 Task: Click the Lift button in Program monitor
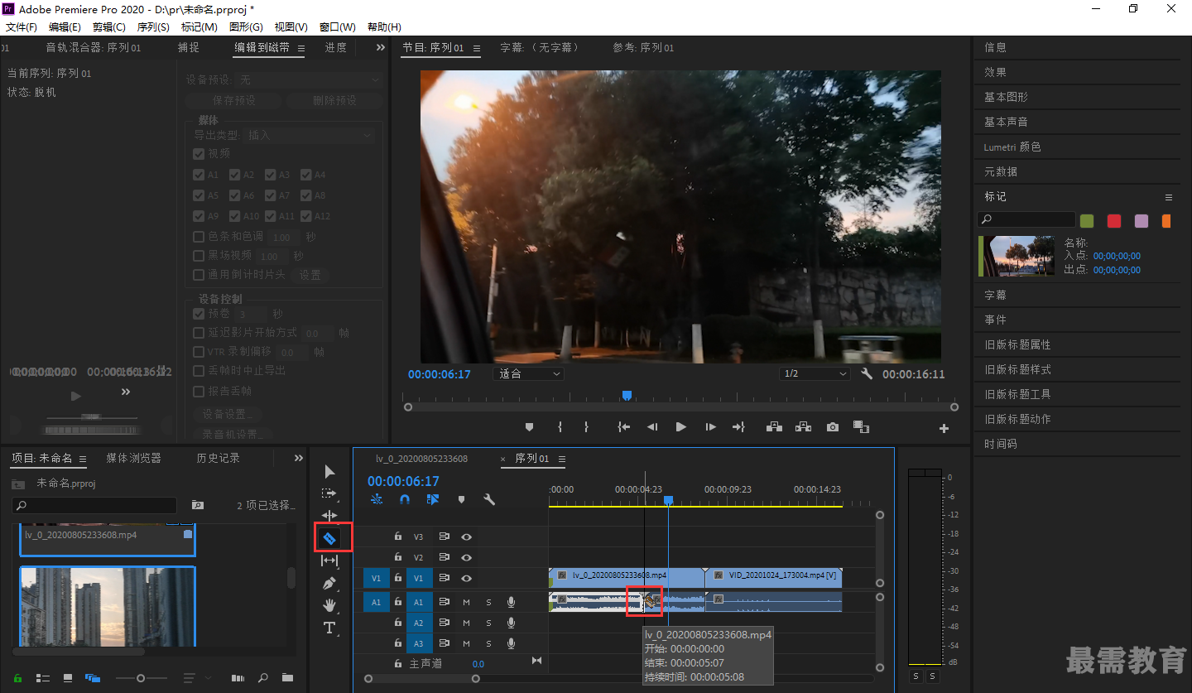[x=774, y=427]
